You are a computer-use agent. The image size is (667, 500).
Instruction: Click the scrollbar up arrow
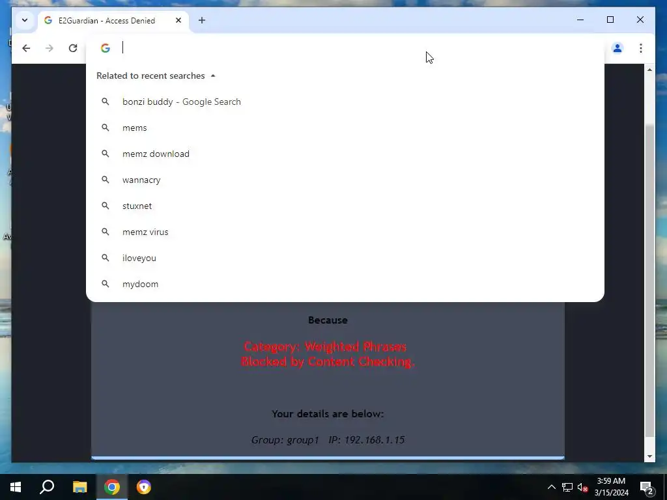pyautogui.click(x=649, y=69)
